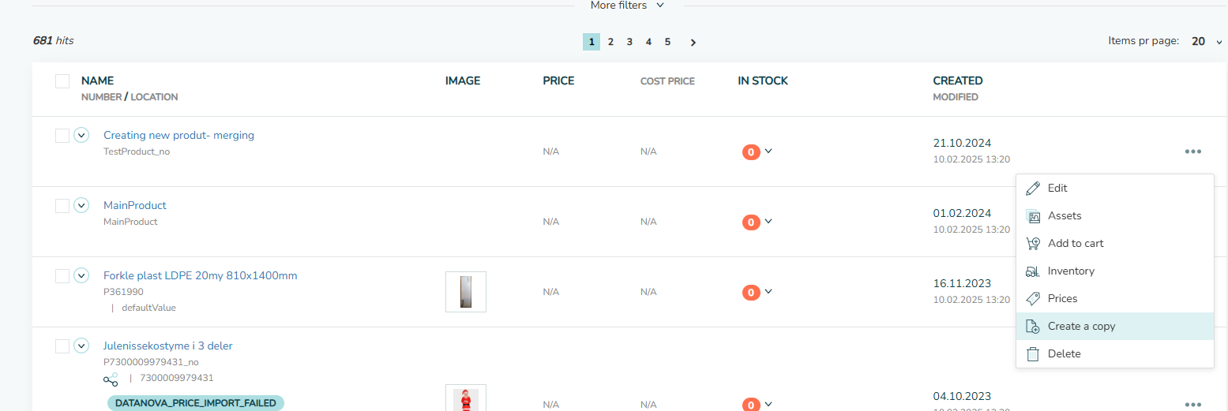Click the share icon under Julenissekostyme product
Image resolution: width=1228 pixels, height=411 pixels.
click(x=111, y=379)
